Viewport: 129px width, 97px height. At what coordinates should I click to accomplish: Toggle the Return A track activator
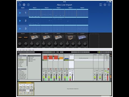click(95, 77)
